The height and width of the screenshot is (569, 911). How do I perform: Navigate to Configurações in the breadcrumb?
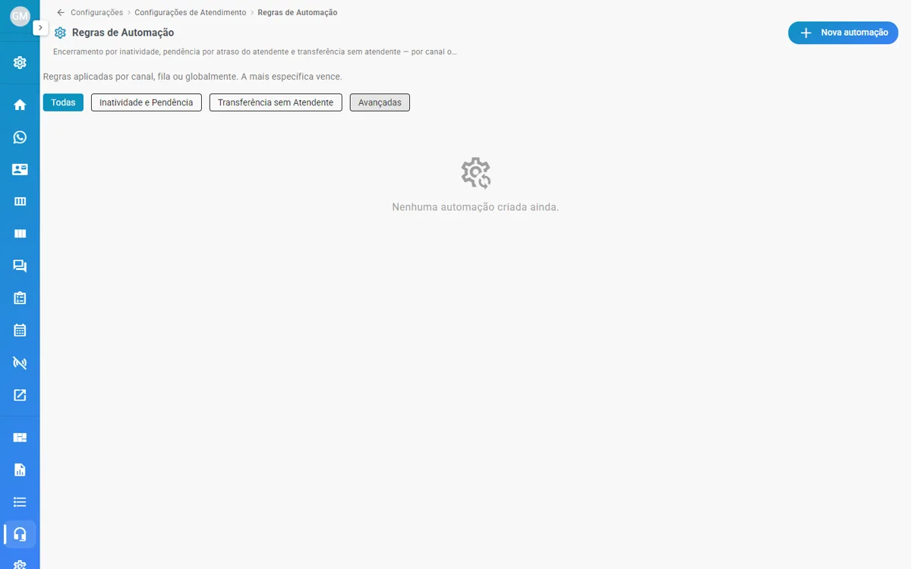pyautogui.click(x=96, y=13)
